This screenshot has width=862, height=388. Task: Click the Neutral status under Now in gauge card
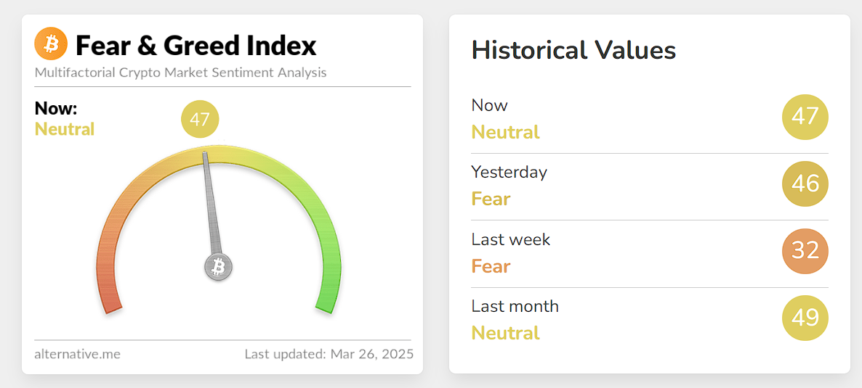click(65, 129)
